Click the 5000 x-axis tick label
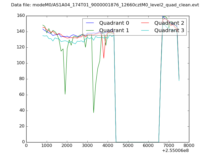Screen dimensions: 210x158 128,145
